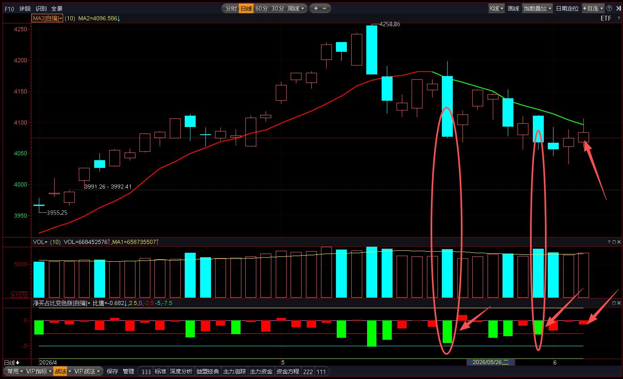Select the 深度分析 template tab
The height and width of the screenshot is (379, 623).
(181, 371)
